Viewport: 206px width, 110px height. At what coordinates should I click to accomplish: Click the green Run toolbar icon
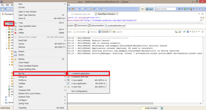185,9
